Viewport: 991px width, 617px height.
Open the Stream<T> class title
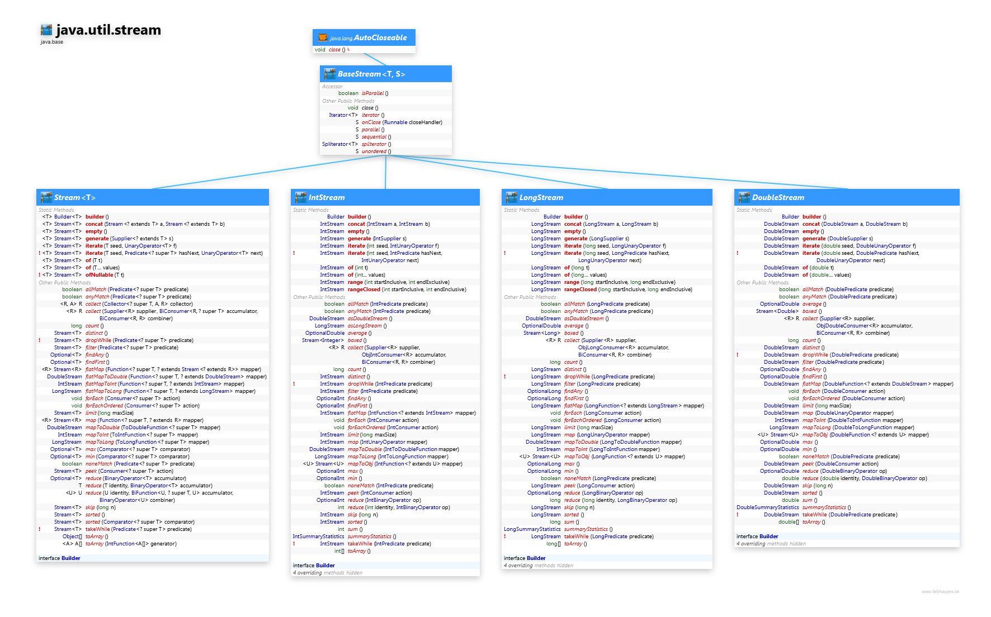[x=75, y=197]
